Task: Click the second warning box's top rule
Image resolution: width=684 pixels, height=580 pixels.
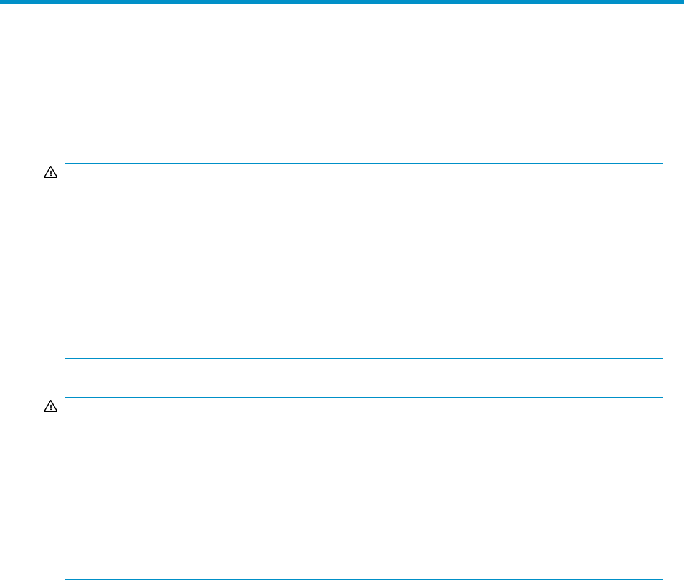Action: click(364, 397)
